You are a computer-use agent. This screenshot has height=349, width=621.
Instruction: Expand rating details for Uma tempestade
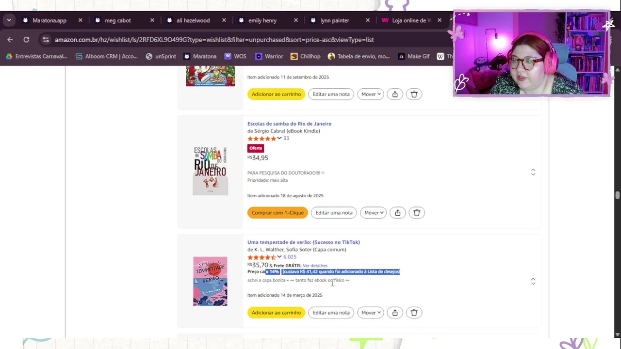[x=279, y=257]
